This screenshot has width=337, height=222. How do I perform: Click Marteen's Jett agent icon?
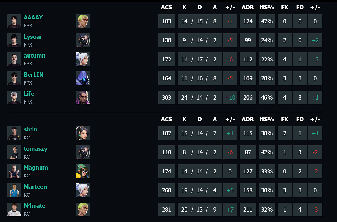pos(83,190)
